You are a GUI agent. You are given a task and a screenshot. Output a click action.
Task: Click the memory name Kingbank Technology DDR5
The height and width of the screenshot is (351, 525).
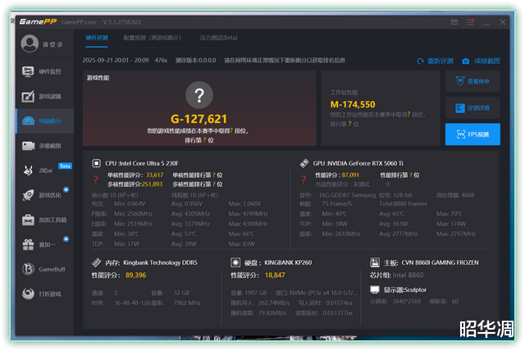(x=160, y=262)
